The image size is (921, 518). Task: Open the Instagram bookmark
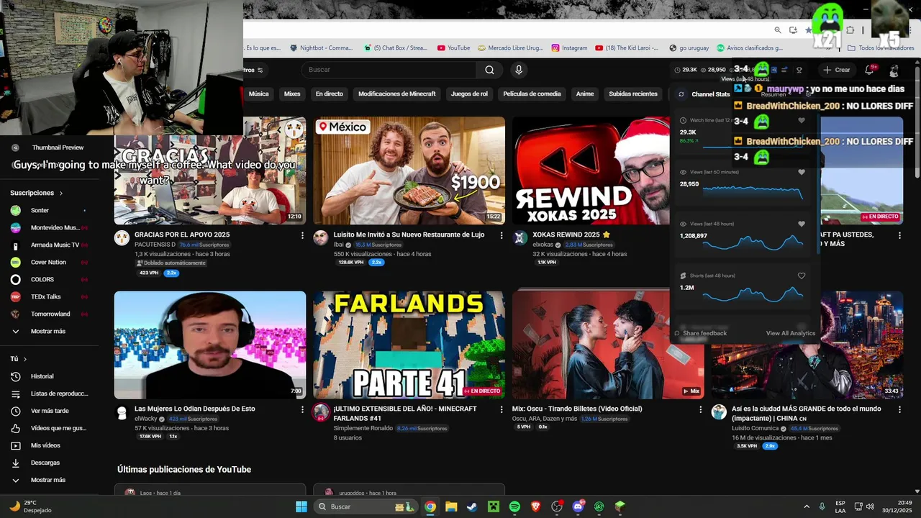(570, 48)
